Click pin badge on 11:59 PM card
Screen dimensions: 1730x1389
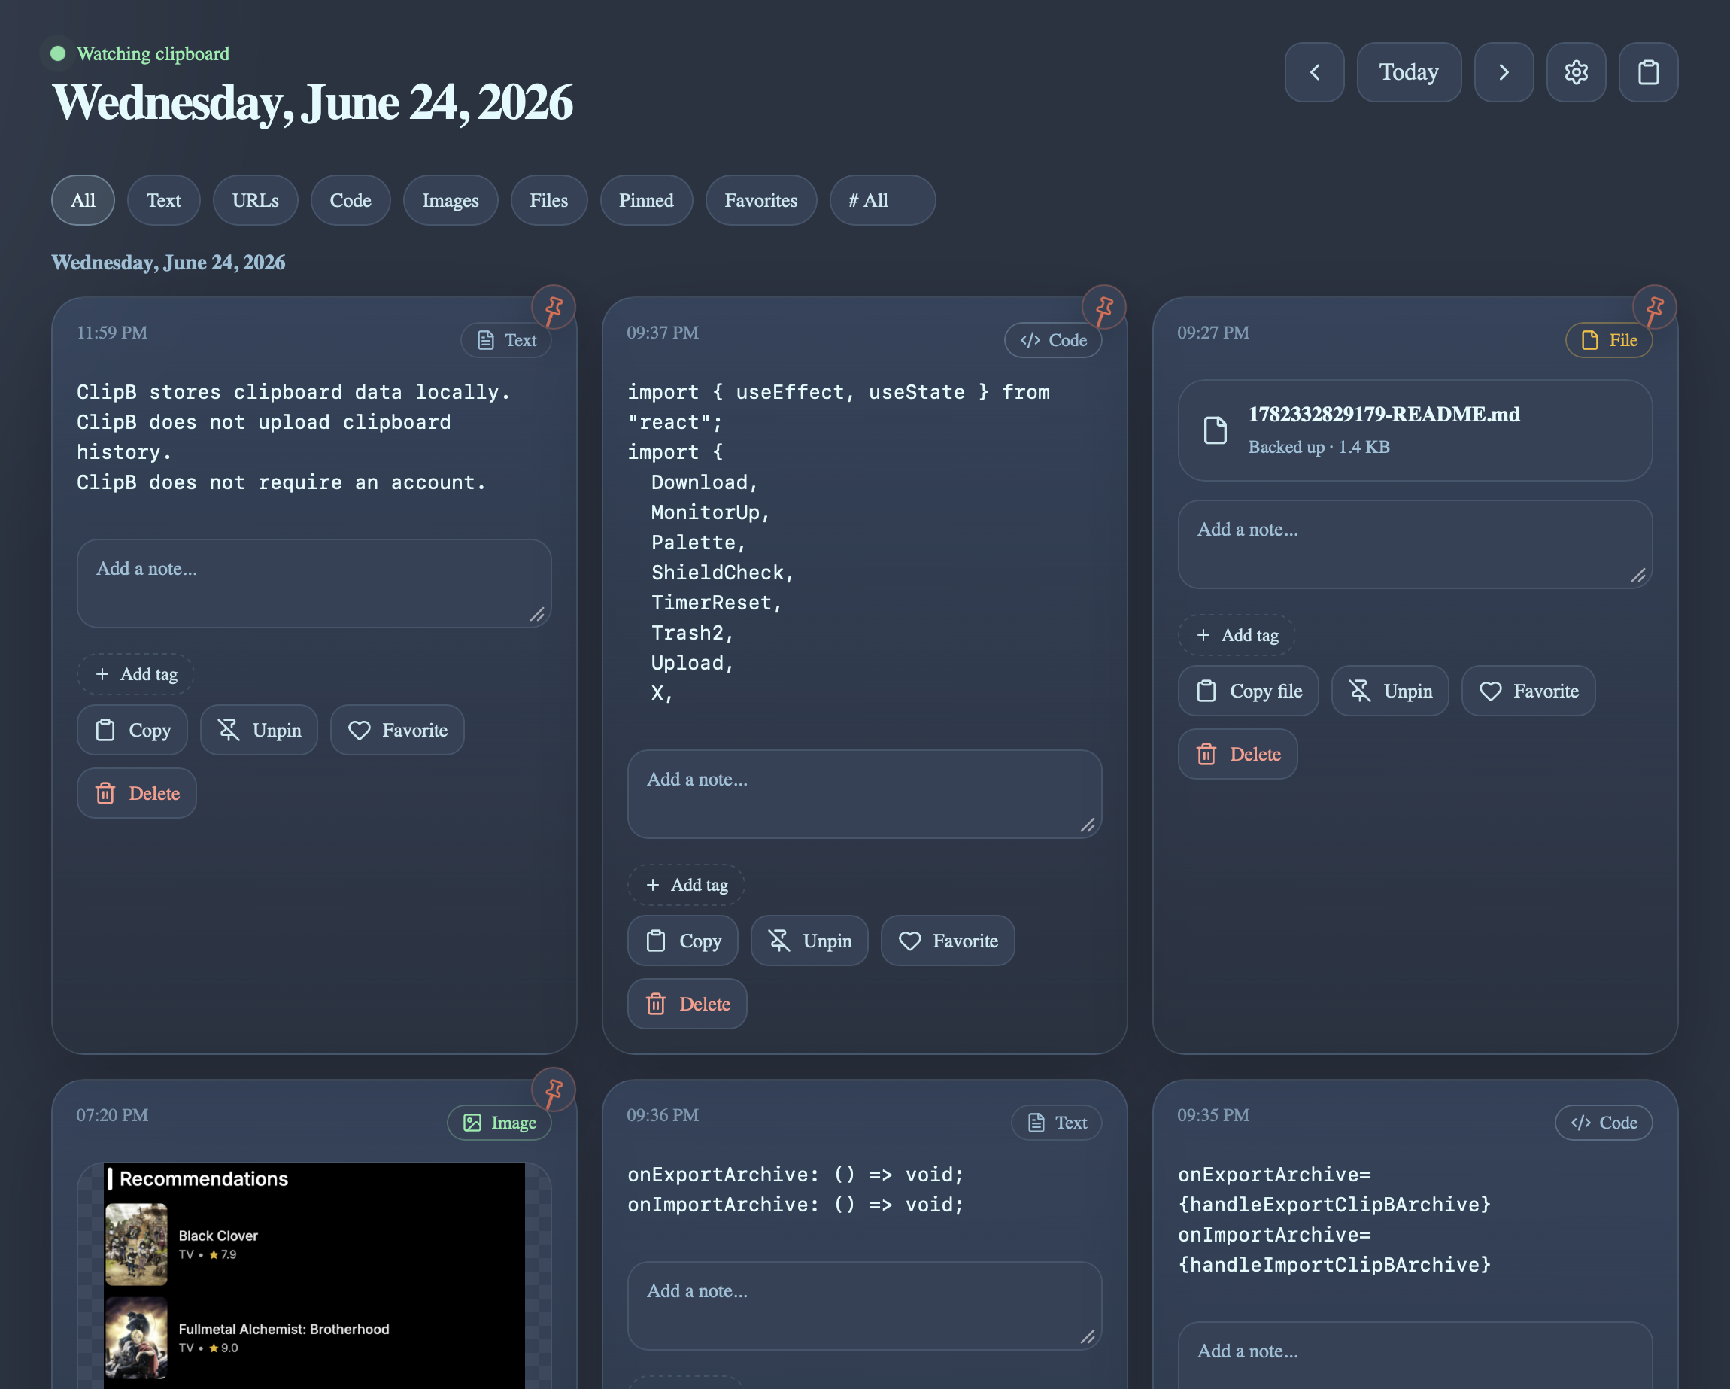554,308
